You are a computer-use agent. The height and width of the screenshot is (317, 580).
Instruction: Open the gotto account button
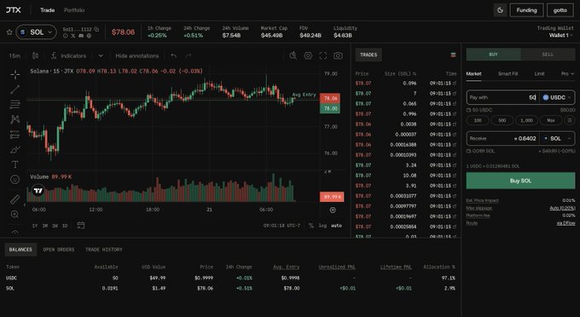click(x=560, y=10)
